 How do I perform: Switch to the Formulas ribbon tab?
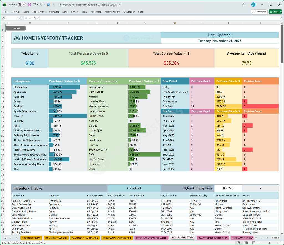point(54,12)
